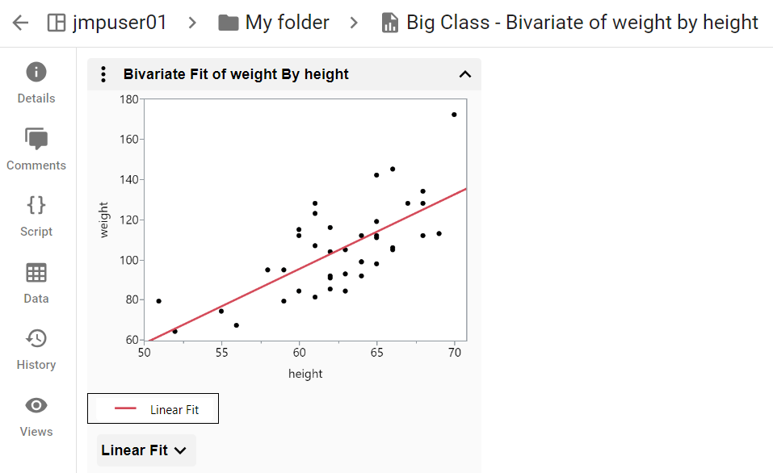Expand the Linear Fit dropdown
Image resolution: width=773 pixels, height=473 pixels.
click(x=145, y=450)
